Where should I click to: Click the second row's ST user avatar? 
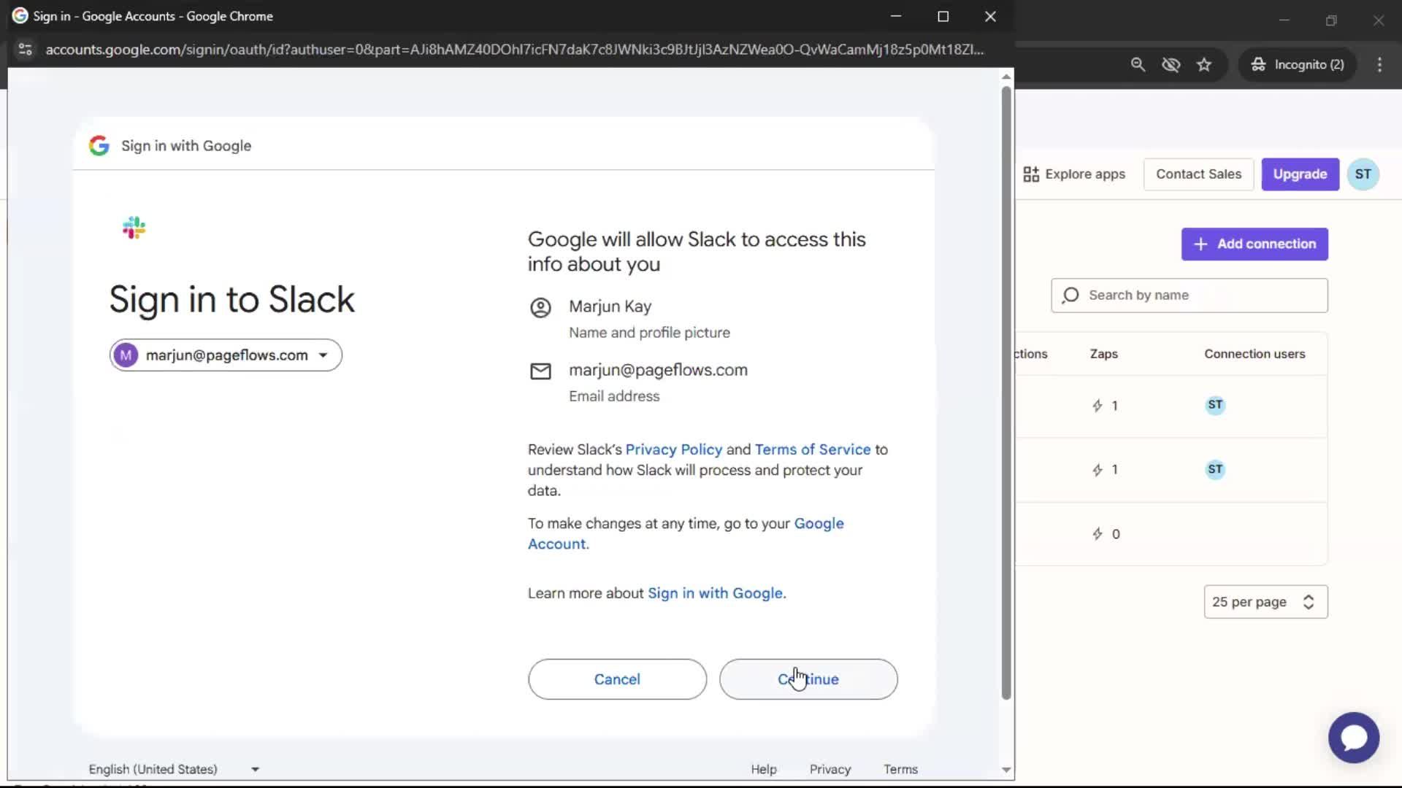1215,469
